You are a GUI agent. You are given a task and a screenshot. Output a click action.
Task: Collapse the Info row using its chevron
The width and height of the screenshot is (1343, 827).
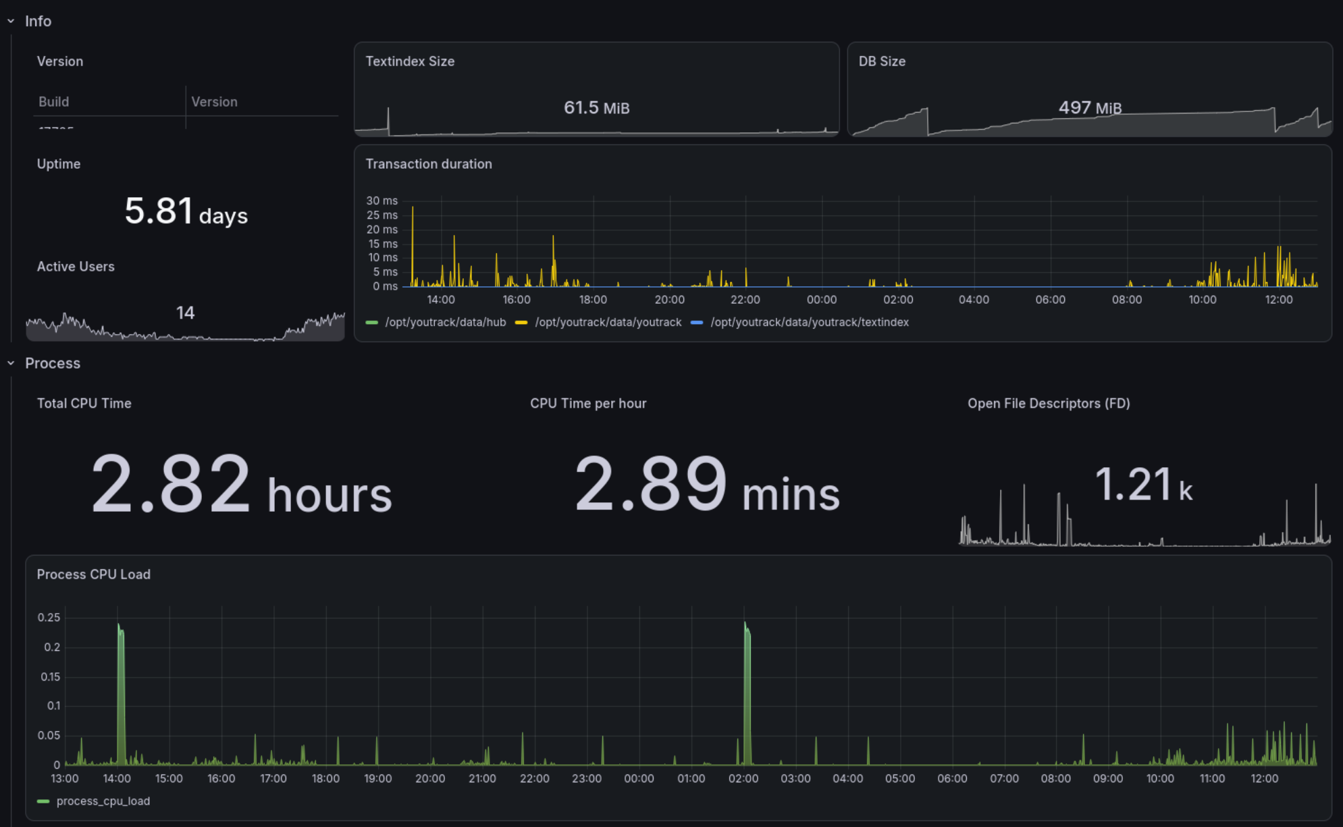[11, 22]
